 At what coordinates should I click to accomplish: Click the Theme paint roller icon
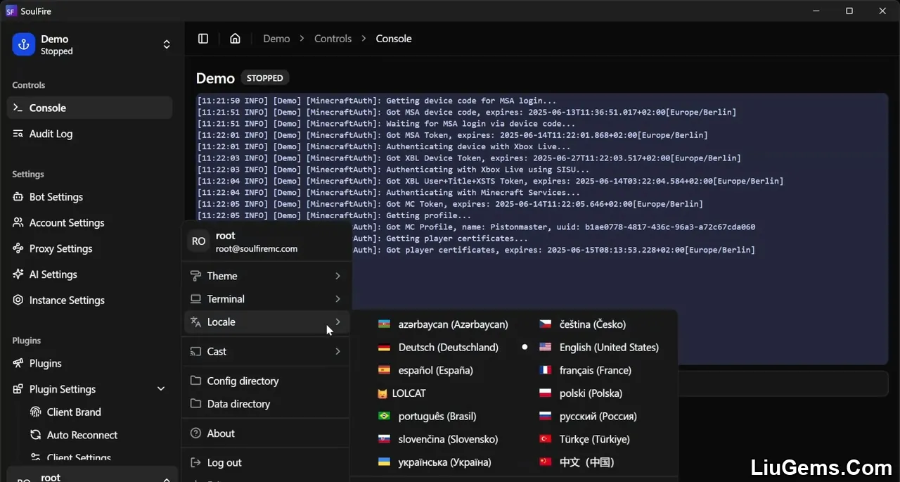click(x=195, y=276)
